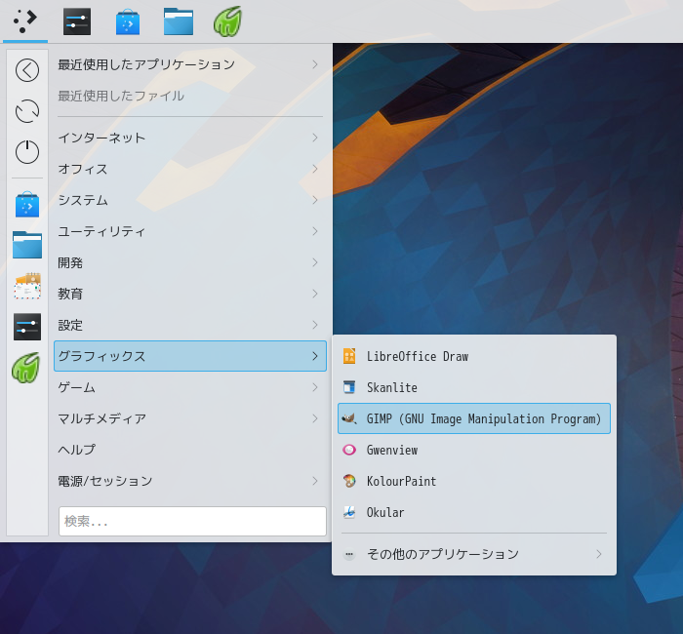683x634 pixels.
Task: Open Discover from the menu sidebar favorites
Action: (27, 204)
